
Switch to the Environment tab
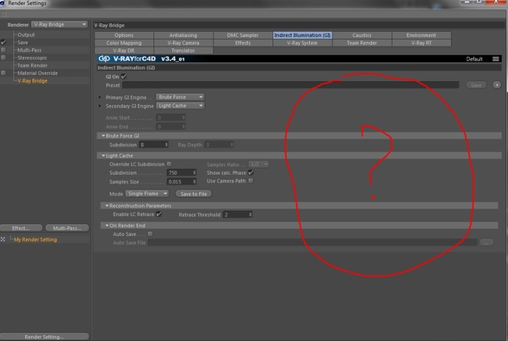[x=421, y=35]
